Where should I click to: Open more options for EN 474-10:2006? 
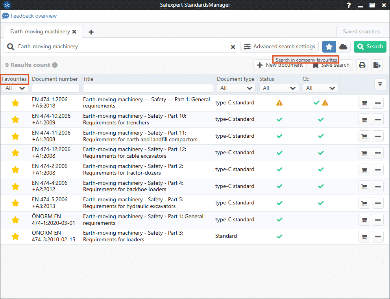tap(377, 119)
